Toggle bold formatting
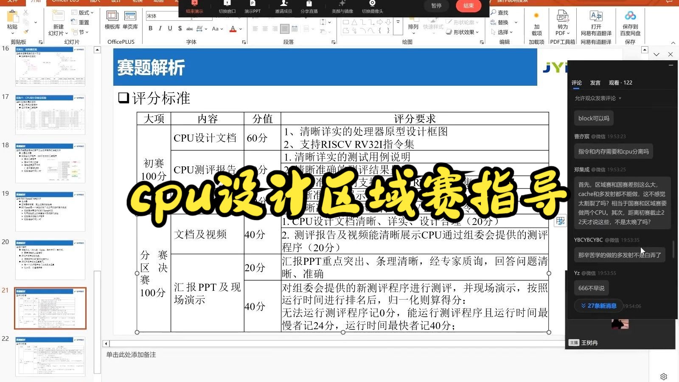Viewport: 679px width, 382px height. [150, 28]
